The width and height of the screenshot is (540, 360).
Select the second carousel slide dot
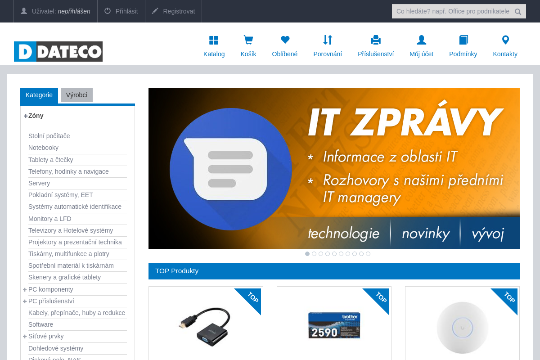click(314, 254)
